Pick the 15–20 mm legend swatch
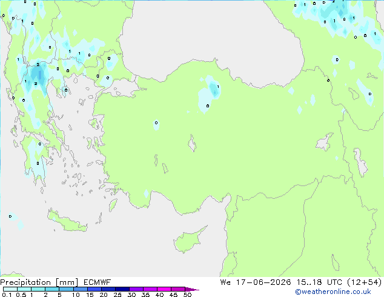Viewport: 384px width, 297px height. coord(94,289)
